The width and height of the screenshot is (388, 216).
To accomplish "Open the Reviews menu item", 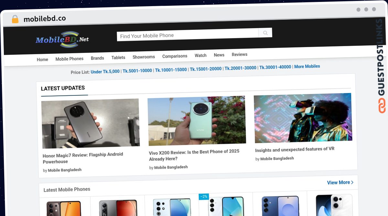I will (x=240, y=54).
